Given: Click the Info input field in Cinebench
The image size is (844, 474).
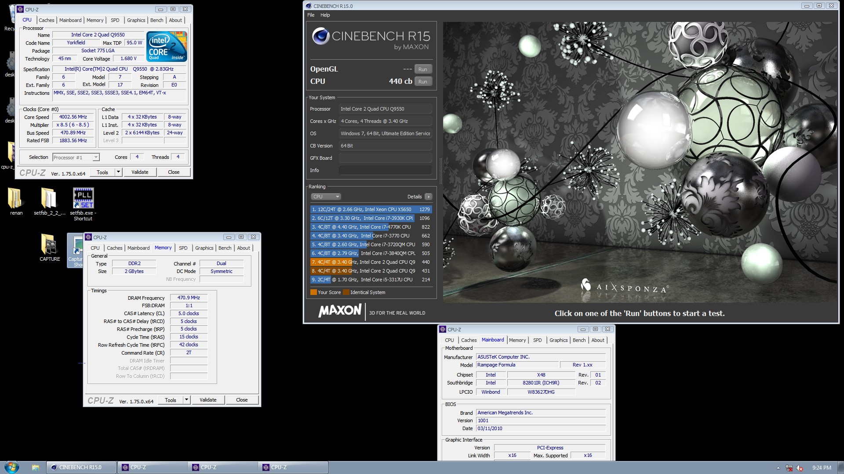Looking at the screenshot, I should point(385,170).
